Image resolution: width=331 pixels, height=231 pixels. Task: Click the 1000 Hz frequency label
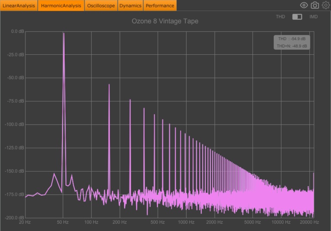186,222
